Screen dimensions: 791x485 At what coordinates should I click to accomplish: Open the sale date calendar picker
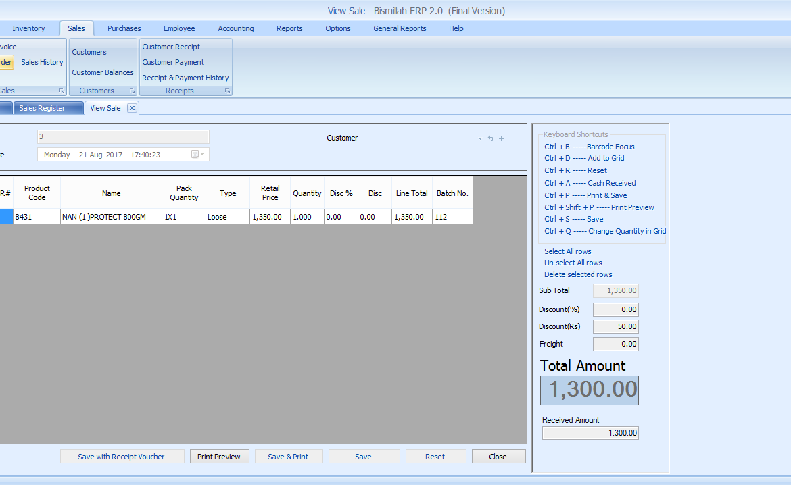coord(195,155)
